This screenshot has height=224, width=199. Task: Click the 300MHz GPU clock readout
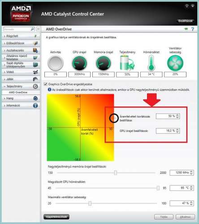point(79,74)
